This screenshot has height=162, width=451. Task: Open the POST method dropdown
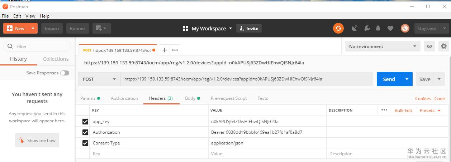coord(99,79)
